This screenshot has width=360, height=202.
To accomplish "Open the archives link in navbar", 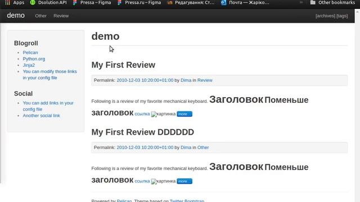I will point(325,16).
